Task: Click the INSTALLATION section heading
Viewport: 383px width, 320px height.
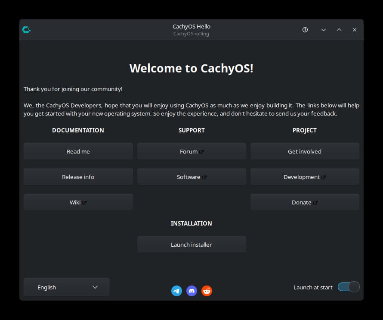Action: point(191,223)
